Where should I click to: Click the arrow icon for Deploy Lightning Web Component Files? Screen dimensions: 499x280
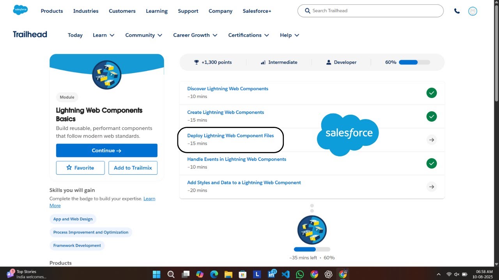coord(432,140)
